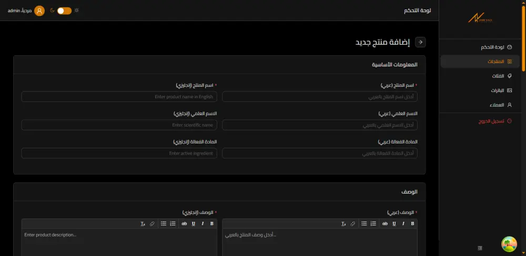
Task: Click the الوصف section heading
Action: point(410,192)
